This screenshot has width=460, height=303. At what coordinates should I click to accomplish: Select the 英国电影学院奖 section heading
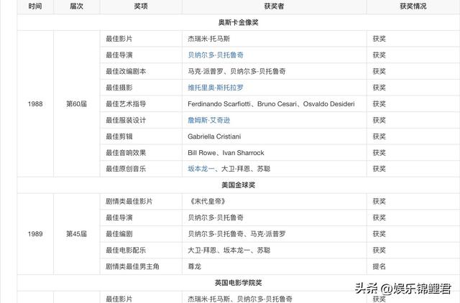click(238, 283)
